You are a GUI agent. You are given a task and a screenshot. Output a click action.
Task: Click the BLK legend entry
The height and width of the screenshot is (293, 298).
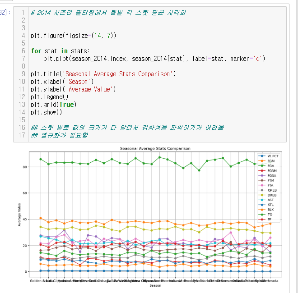(x=266, y=210)
